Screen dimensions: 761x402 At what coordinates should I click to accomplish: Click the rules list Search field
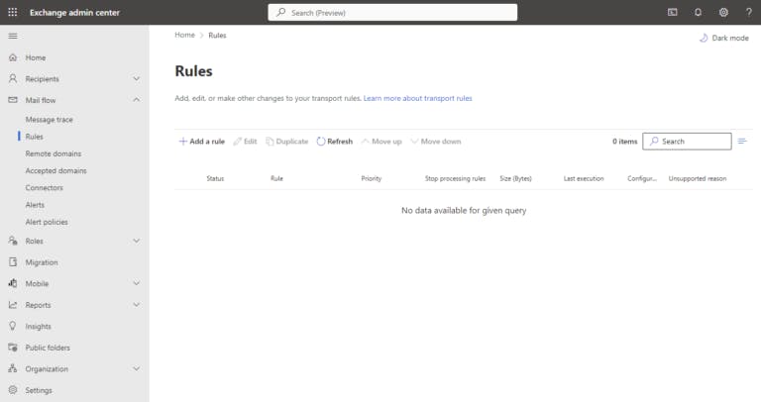point(687,142)
